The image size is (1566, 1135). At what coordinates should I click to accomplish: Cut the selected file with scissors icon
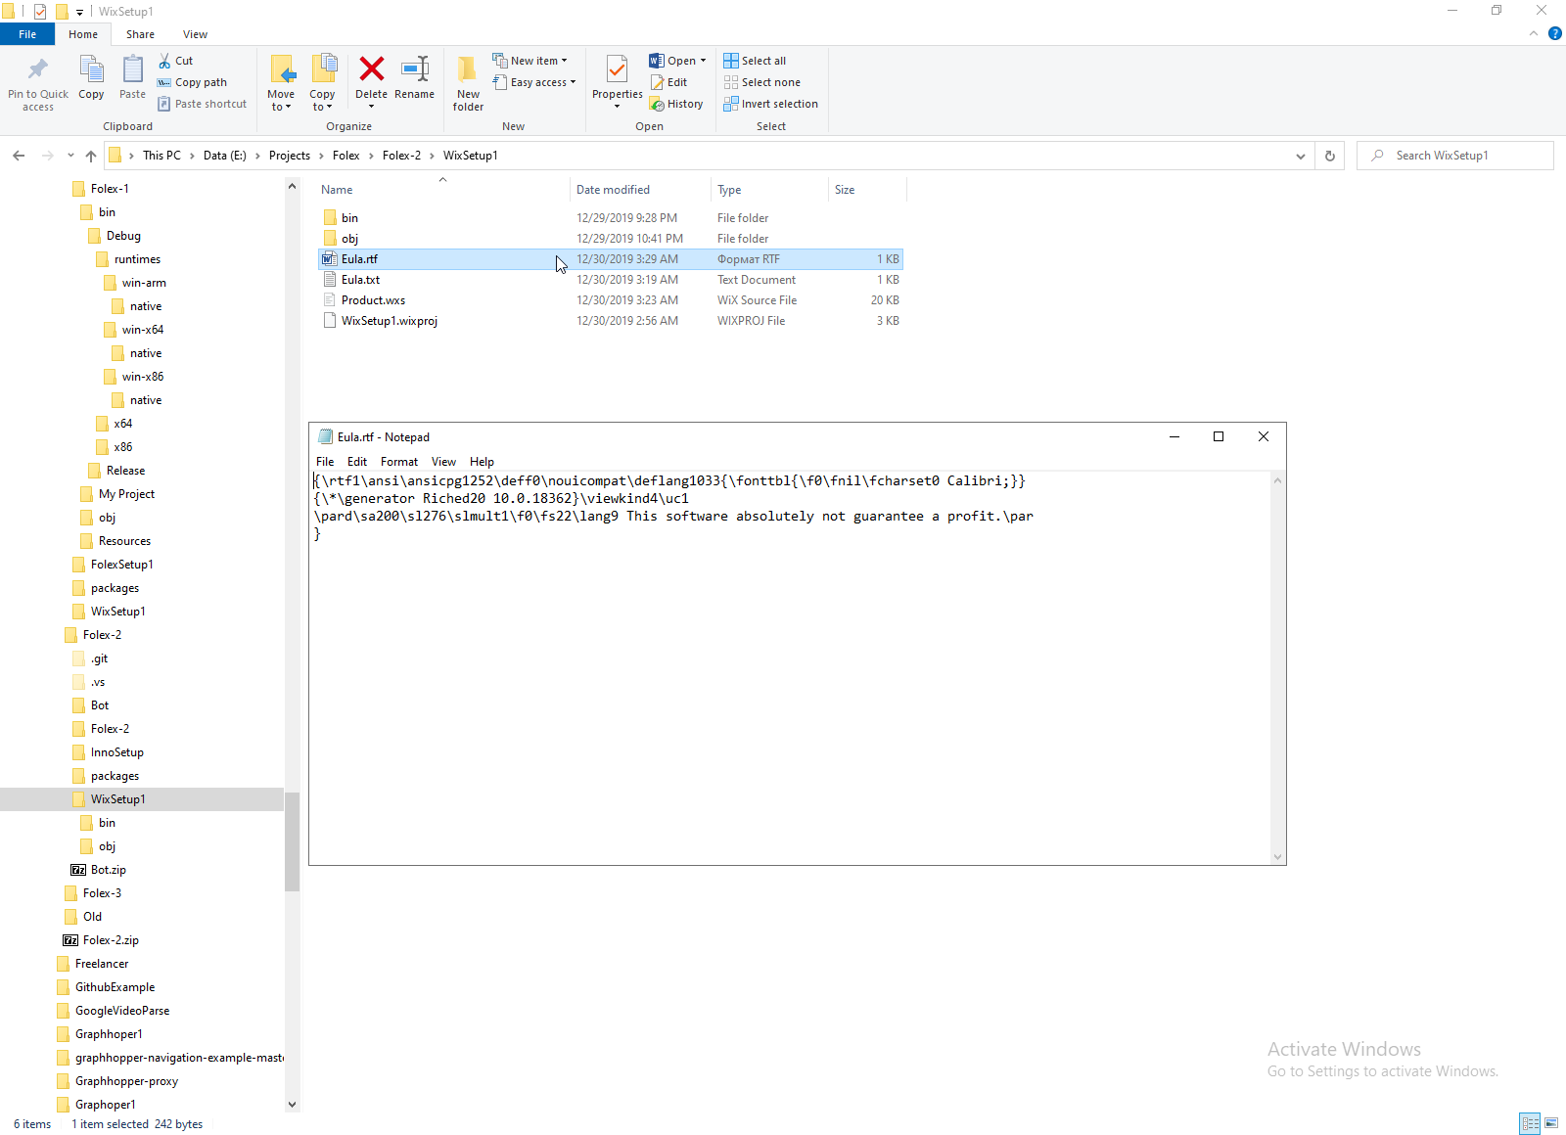pos(164,61)
